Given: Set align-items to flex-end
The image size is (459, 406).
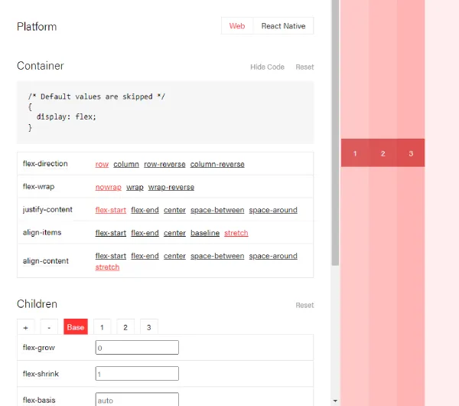Looking at the screenshot, I should click(x=145, y=233).
